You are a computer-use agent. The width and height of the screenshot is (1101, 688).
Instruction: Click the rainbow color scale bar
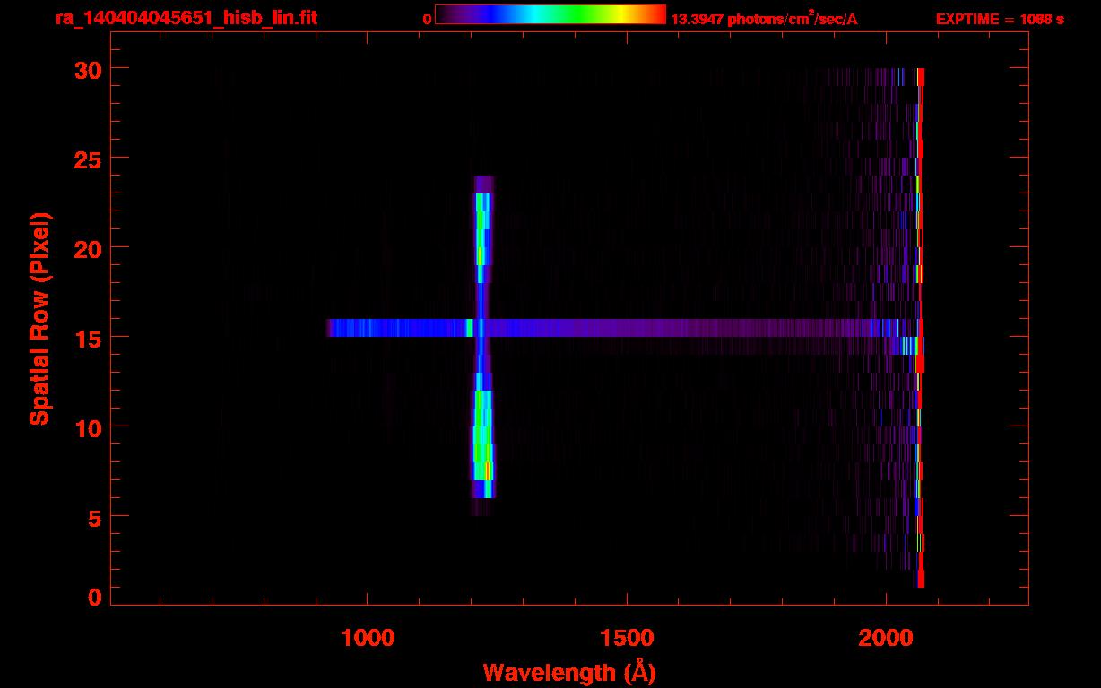tap(550, 14)
